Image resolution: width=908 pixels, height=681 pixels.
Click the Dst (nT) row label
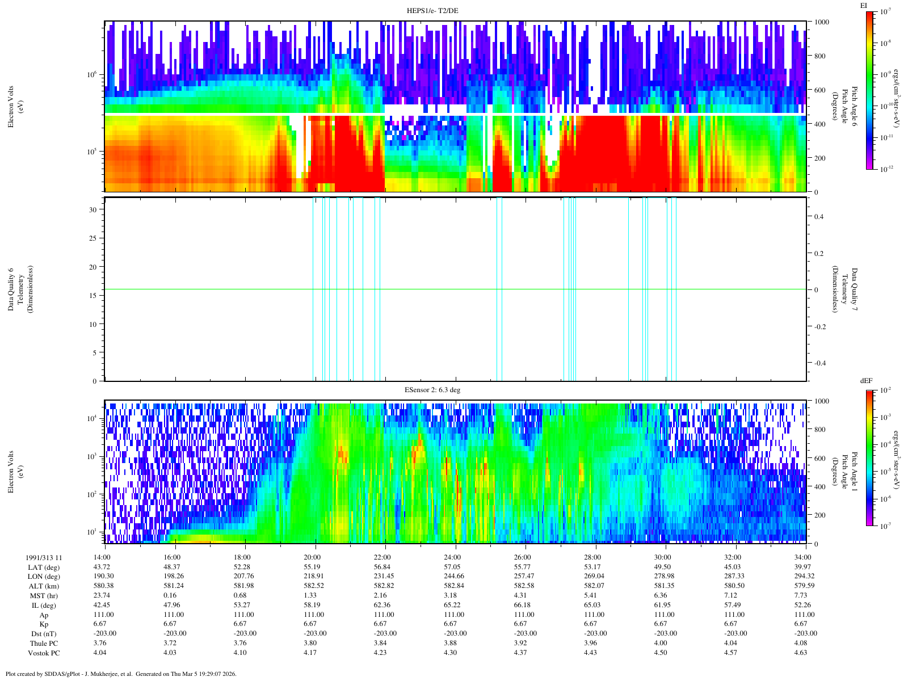[44, 634]
